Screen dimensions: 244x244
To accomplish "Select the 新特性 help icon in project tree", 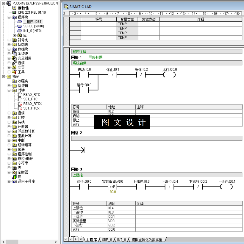I will pyautogui.click(x=14, y=8).
